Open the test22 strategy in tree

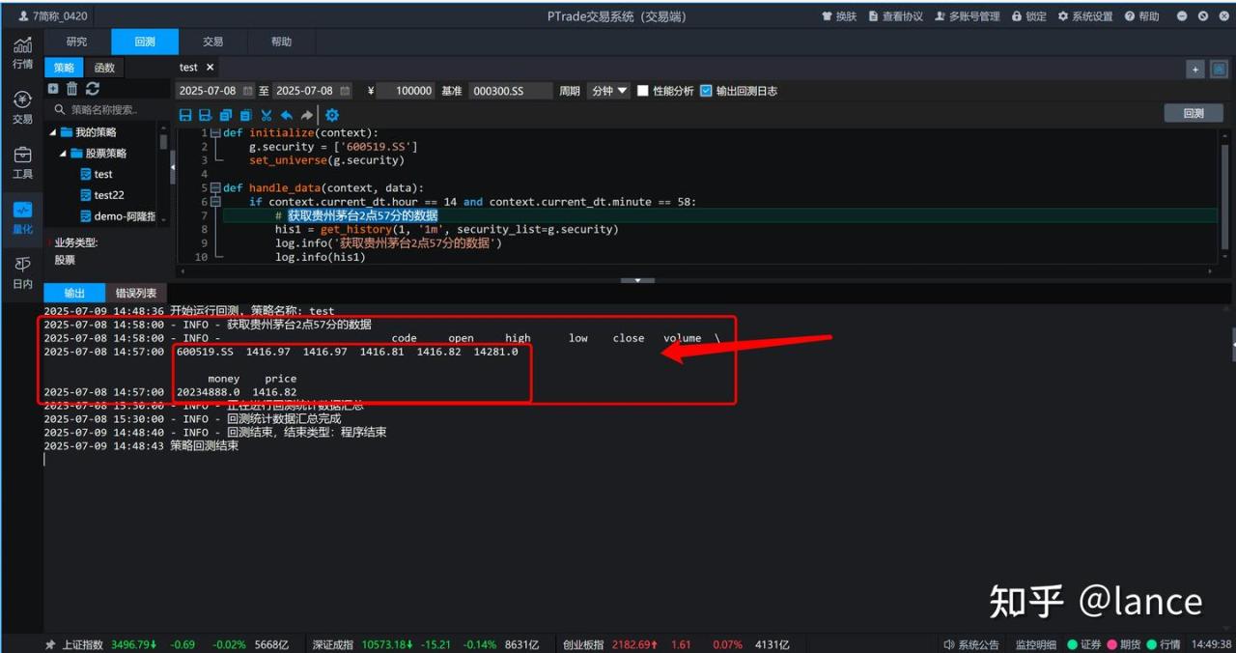coord(101,196)
